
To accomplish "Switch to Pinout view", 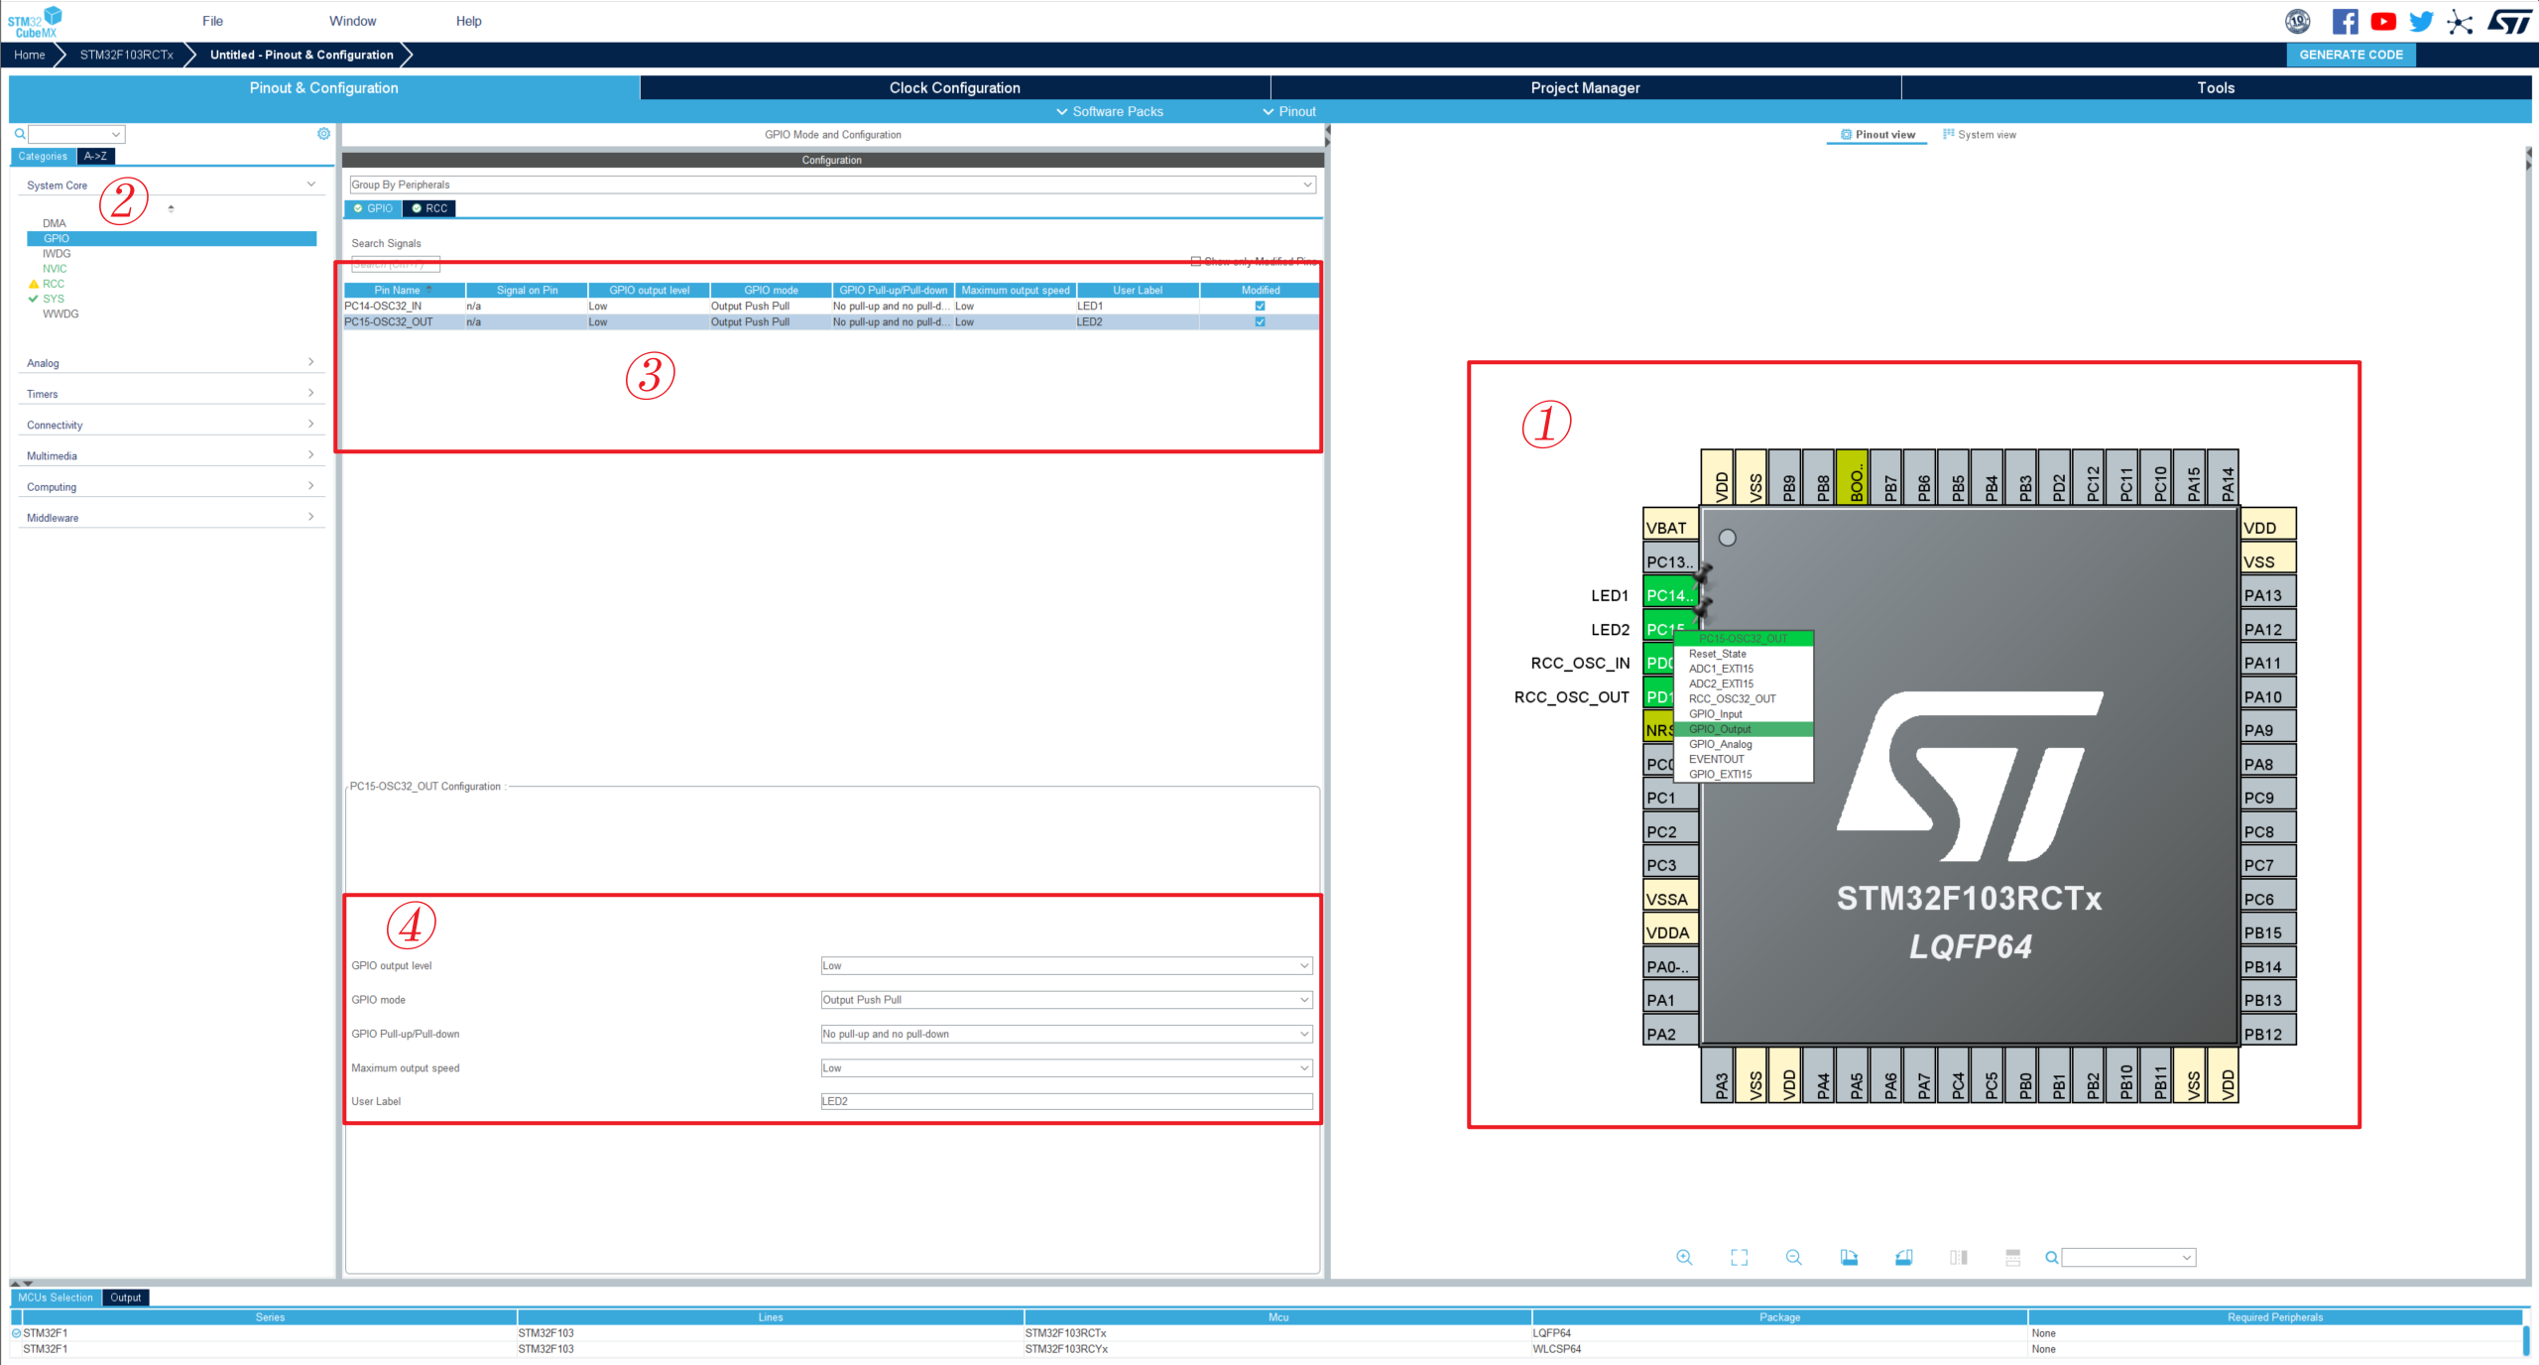I will 1877,134.
